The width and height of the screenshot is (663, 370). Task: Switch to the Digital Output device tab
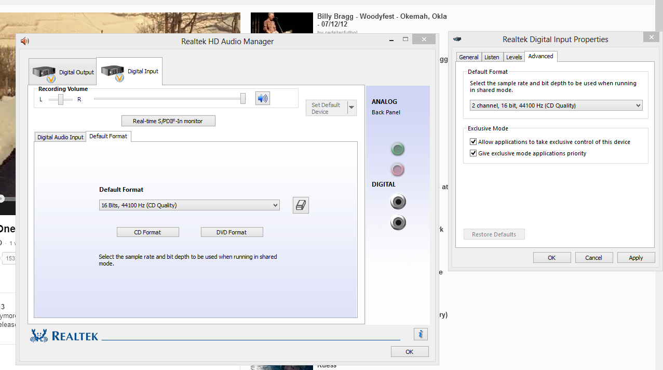pyautogui.click(x=63, y=72)
